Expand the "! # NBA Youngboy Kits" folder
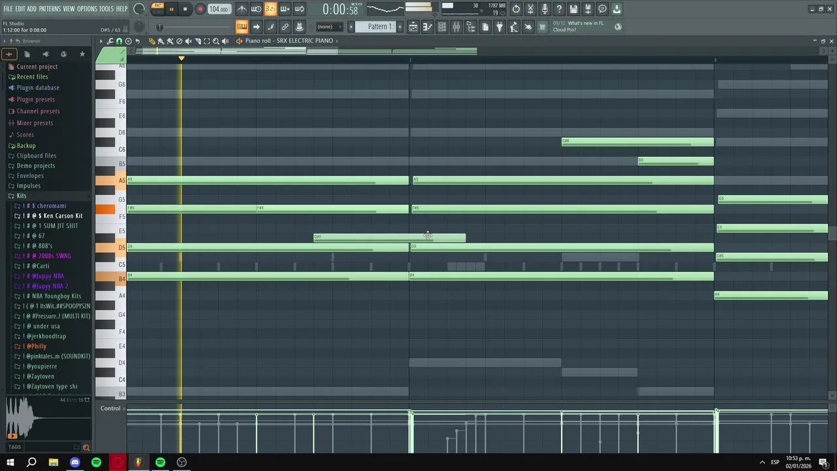Viewport: 837px width, 471px height. [x=52, y=296]
